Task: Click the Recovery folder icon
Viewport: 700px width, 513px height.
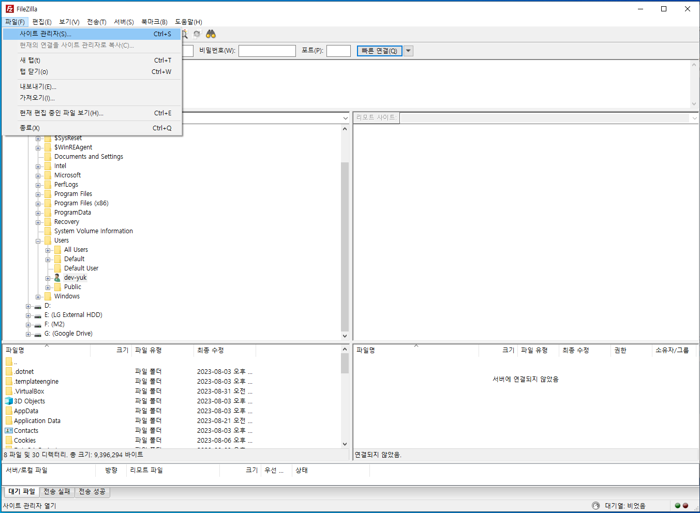Action: (x=48, y=222)
